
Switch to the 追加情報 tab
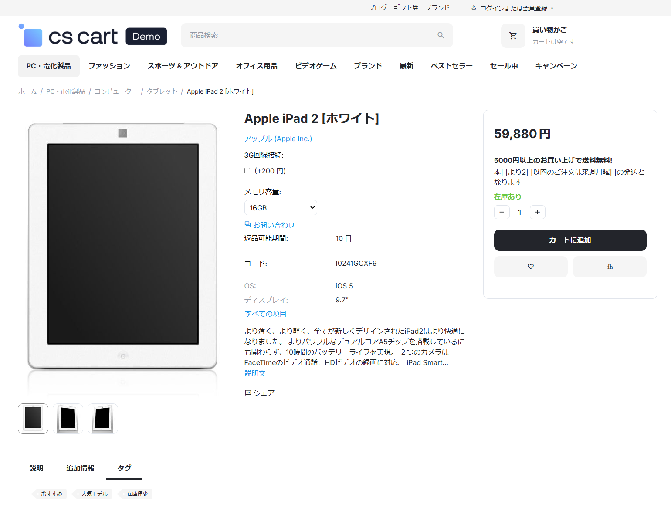(x=80, y=468)
